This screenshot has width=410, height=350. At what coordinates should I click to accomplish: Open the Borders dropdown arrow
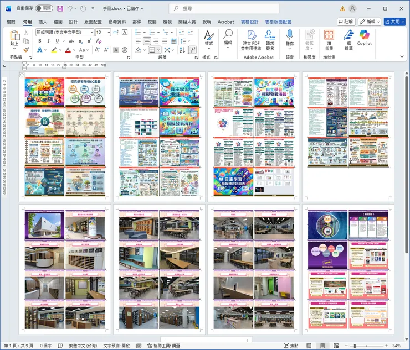158,50
